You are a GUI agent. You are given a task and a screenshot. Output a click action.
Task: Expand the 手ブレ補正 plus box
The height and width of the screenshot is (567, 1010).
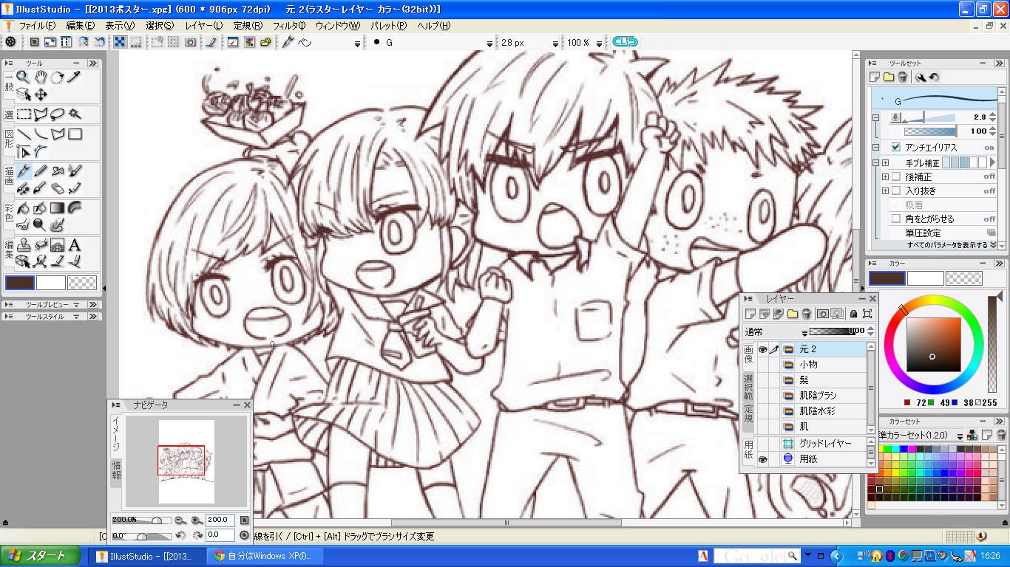[885, 162]
